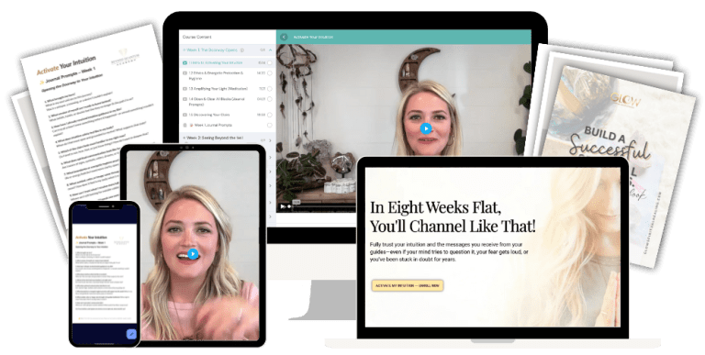Click the info icon next to the Week 1 title
Image resolution: width=705 pixels, height=355 pixels.
[242, 50]
